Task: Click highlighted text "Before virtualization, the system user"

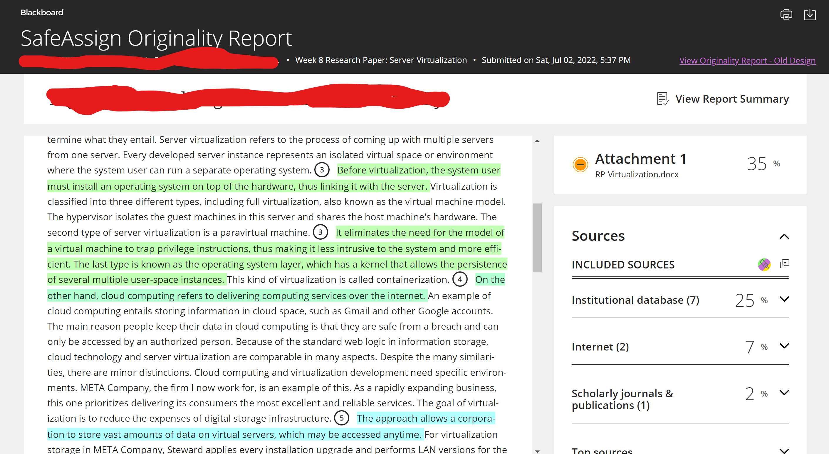Action: pyautogui.click(x=419, y=170)
